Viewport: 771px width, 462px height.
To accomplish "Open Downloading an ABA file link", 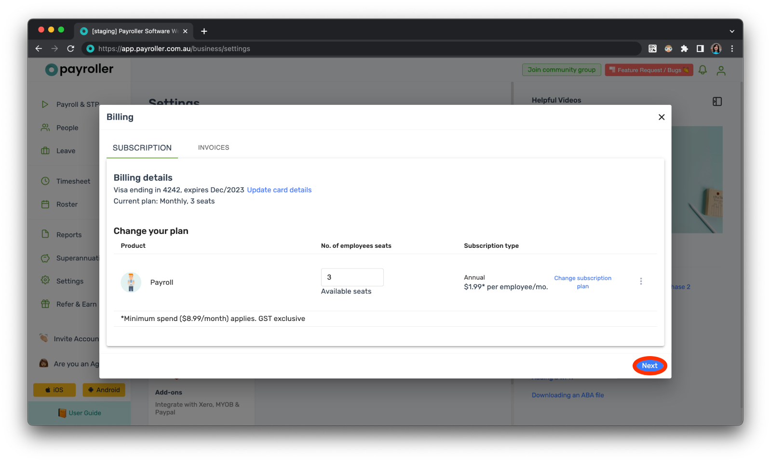I will click(x=568, y=395).
